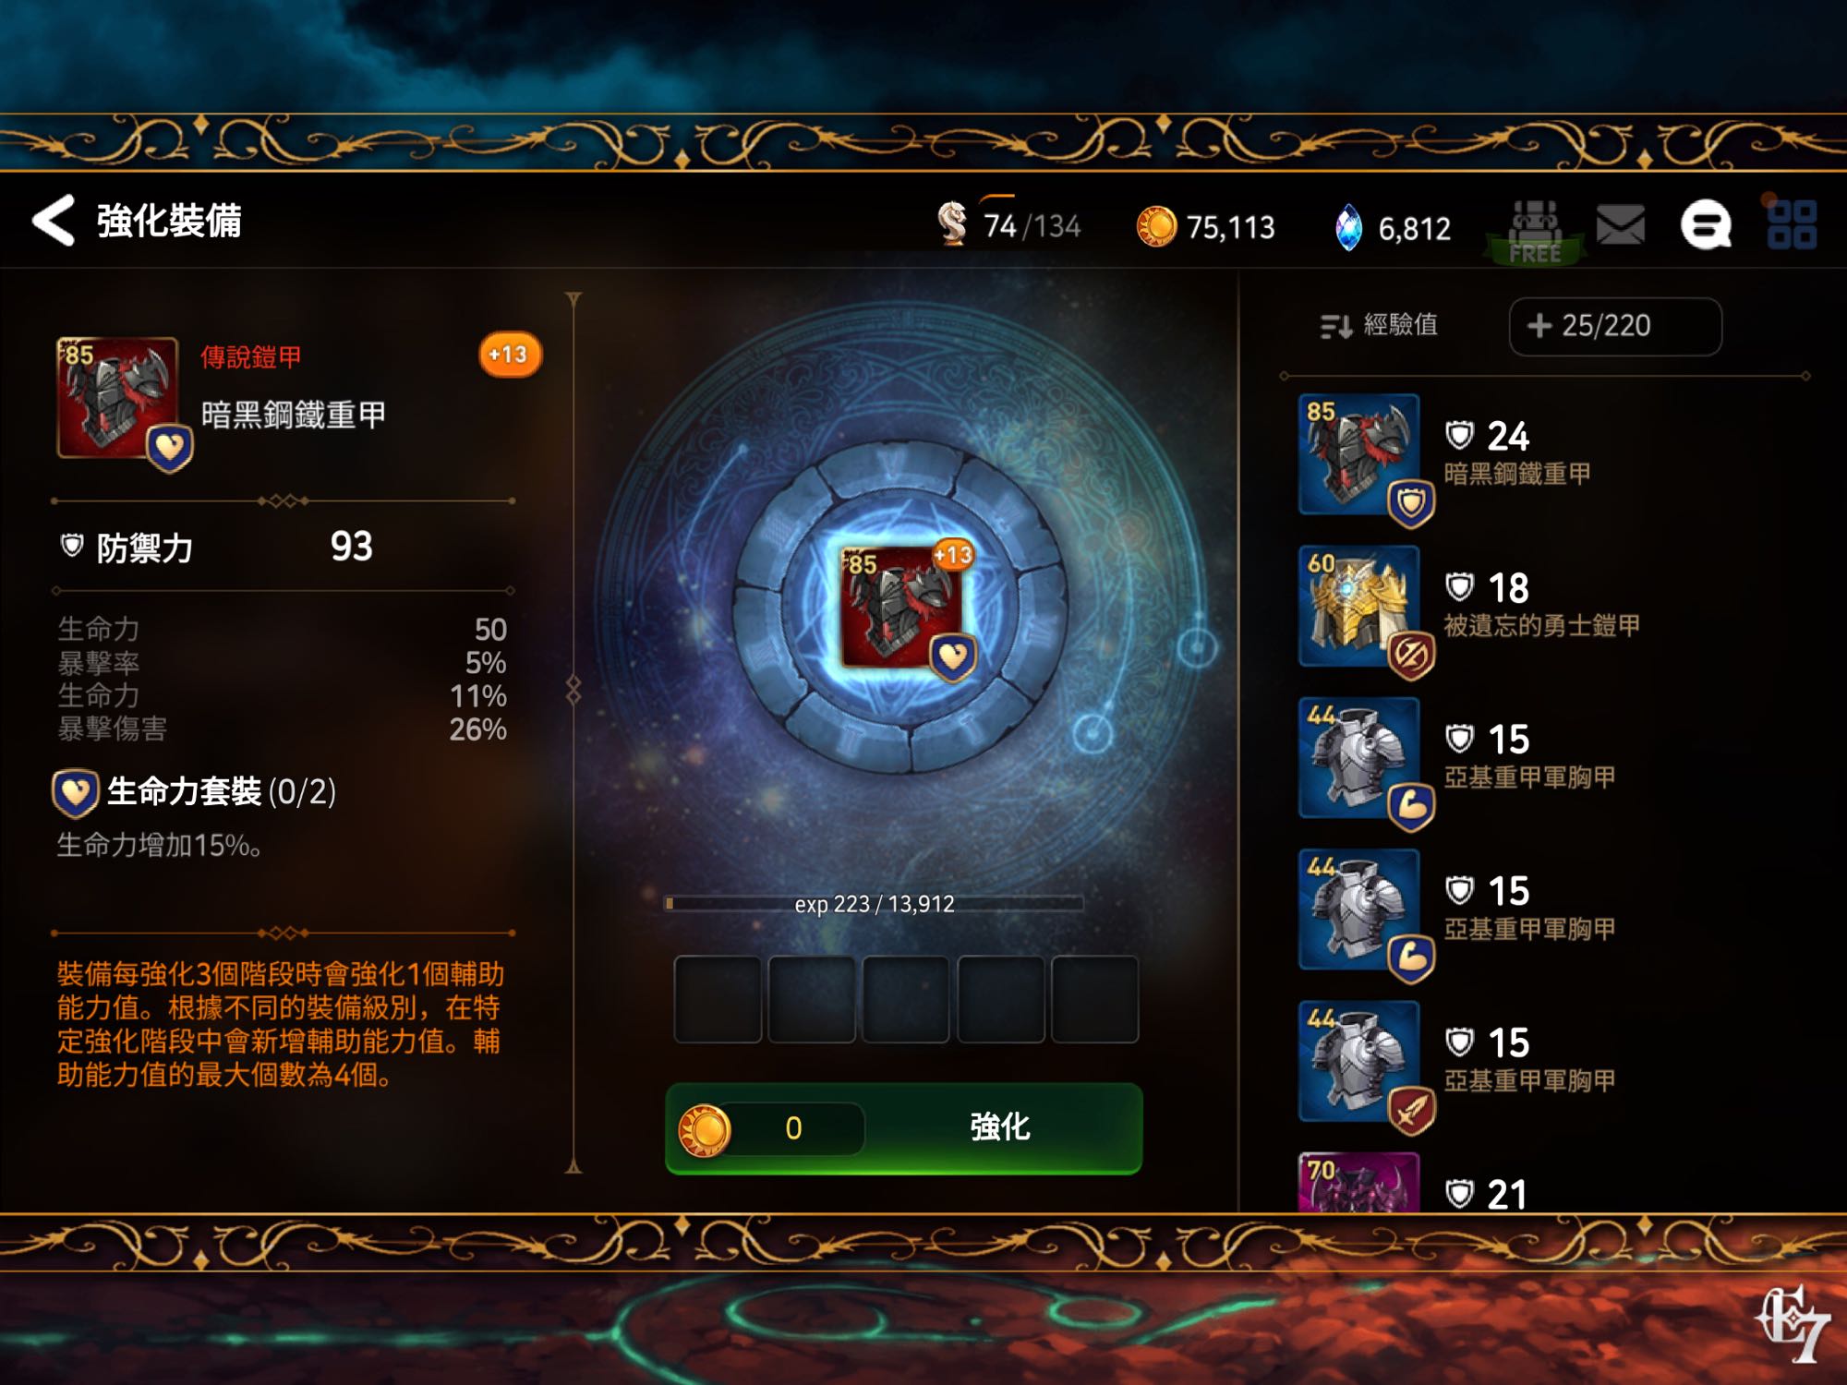The width and height of the screenshot is (1847, 1385).
Task: Select the purple level 70 armor material
Action: [1358, 1182]
